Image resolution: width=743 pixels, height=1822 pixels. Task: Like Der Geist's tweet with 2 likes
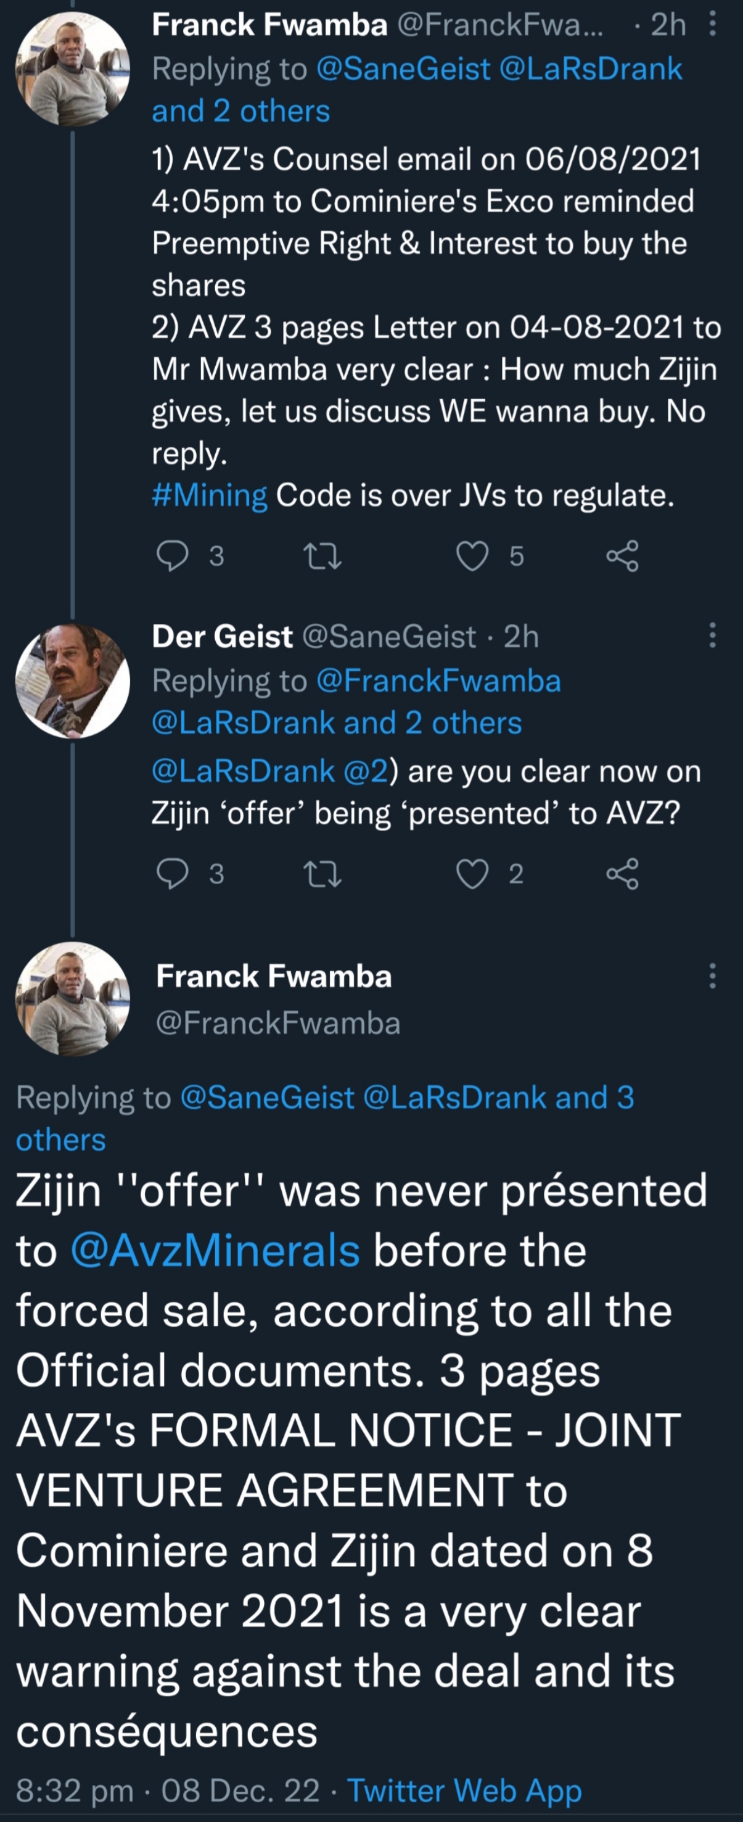click(472, 874)
